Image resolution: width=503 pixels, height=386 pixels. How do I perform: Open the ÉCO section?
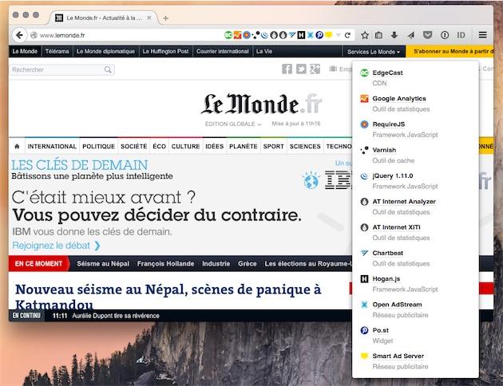pyautogui.click(x=160, y=147)
